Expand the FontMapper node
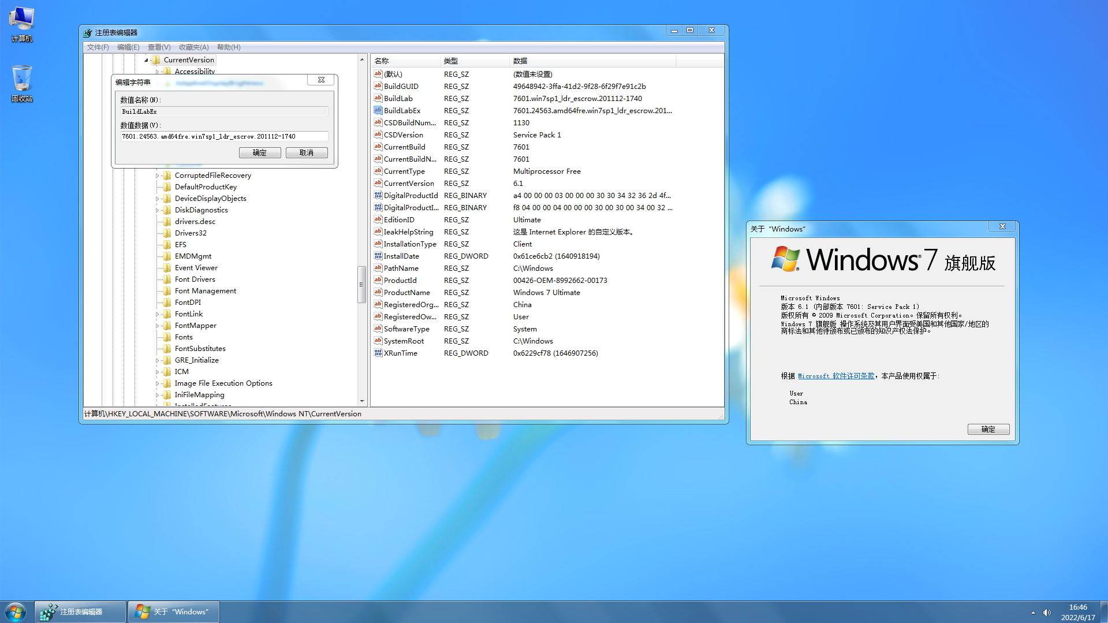 pyautogui.click(x=157, y=326)
